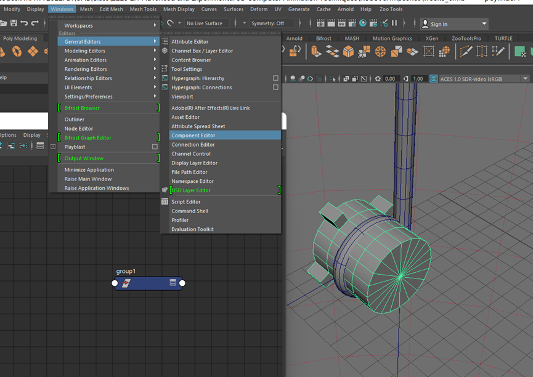533x377 pixels.
Task: Expand the Animation Editors submenu
Action: 108,60
